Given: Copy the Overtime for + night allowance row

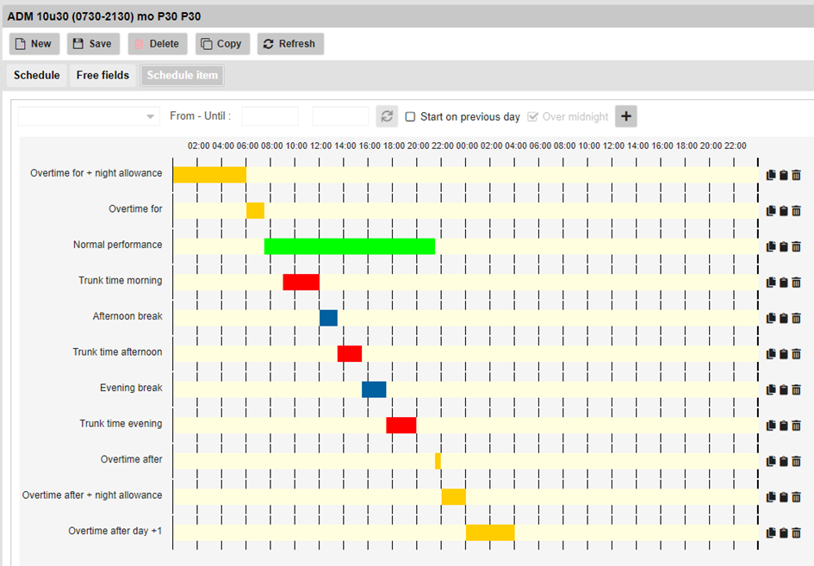Looking at the screenshot, I should [x=771, y=175].
